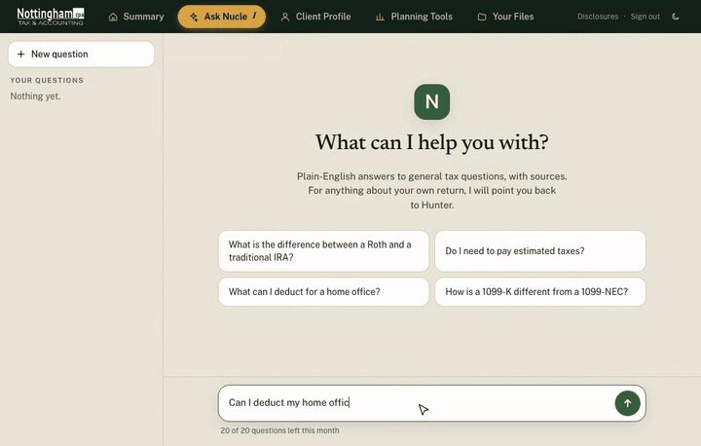Image resolution: width=701 pixels, height=446 pixels.
Task: Pick the estimated taxes suggestion
Action: coord(540,251)
